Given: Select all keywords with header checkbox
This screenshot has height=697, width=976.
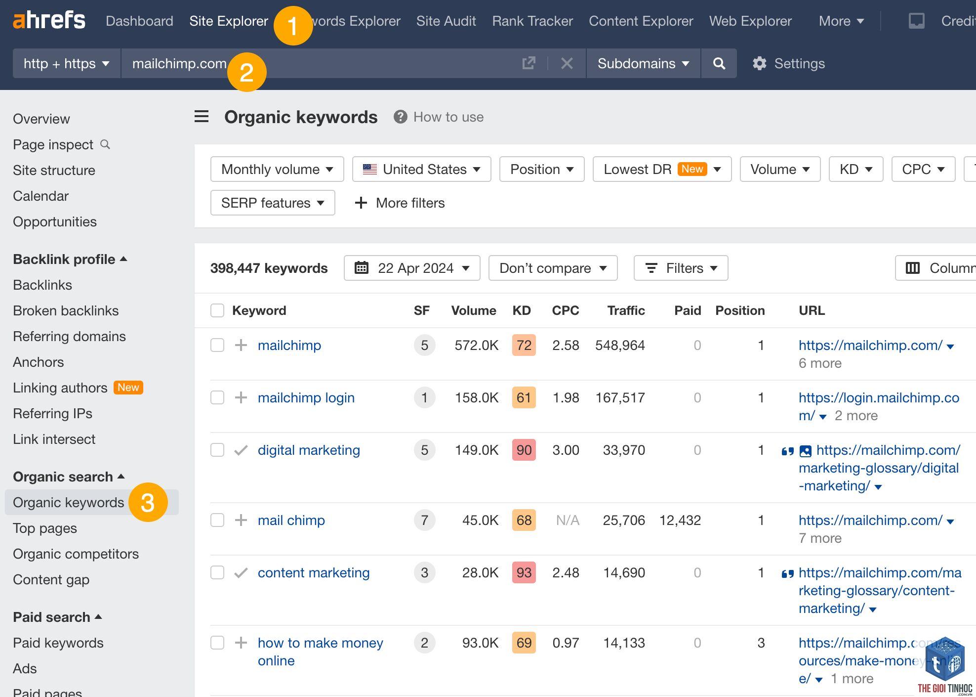Looking at the screenshot, I should [217, 310].
